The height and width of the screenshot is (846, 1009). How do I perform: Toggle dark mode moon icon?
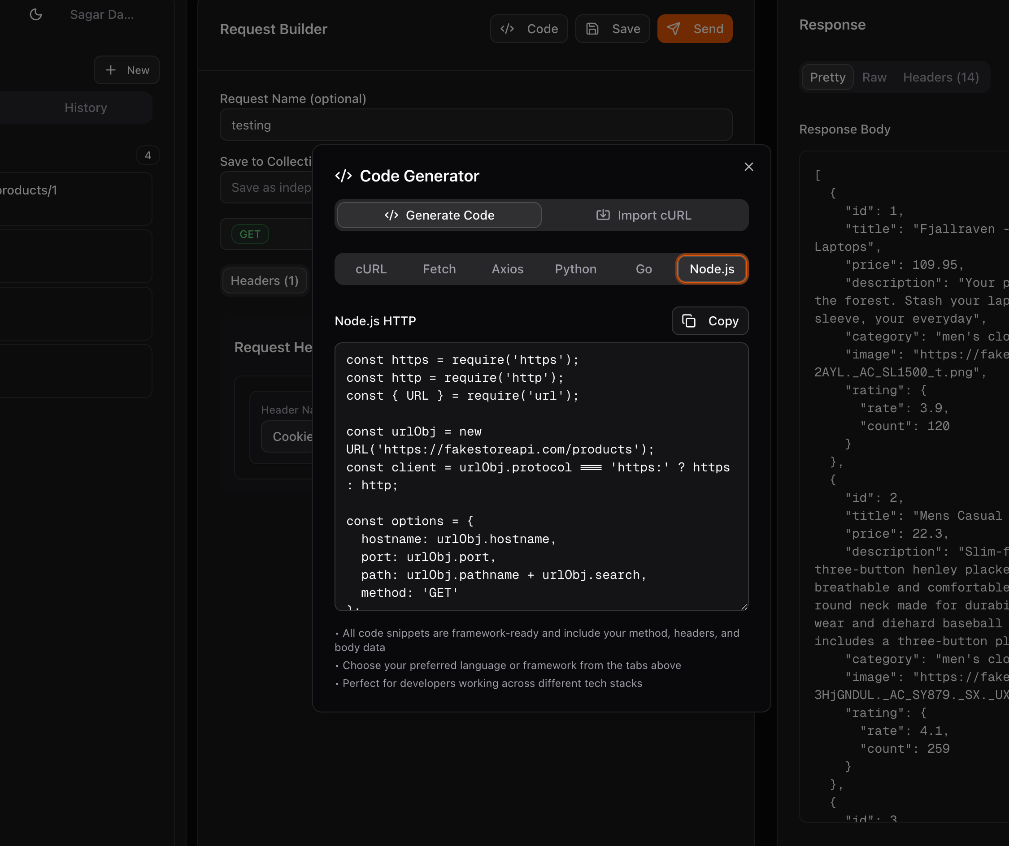(35, 14)
